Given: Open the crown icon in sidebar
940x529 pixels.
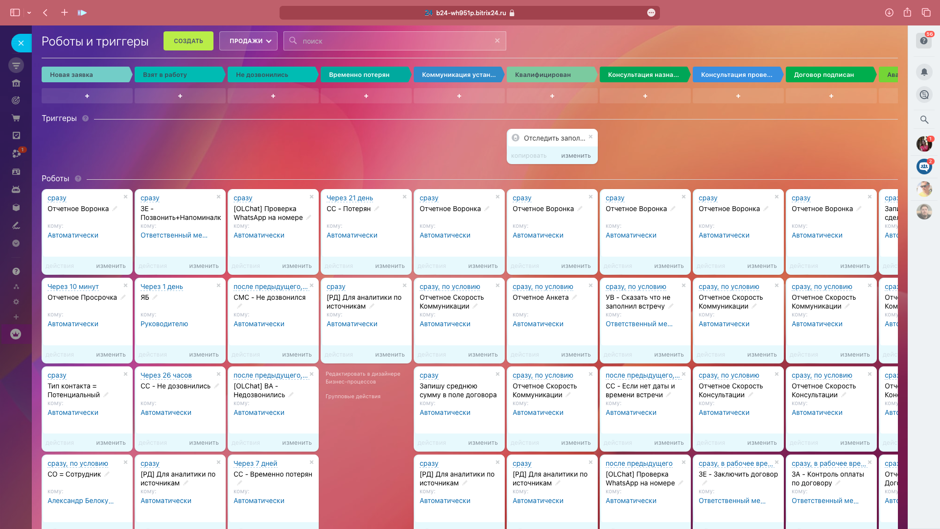Looking at the screenshot, I should (16, 334).
